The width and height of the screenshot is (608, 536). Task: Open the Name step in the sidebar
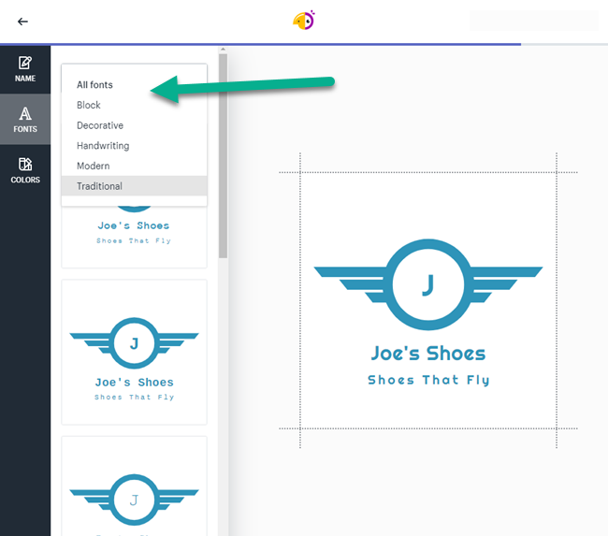tap(25, 69)
